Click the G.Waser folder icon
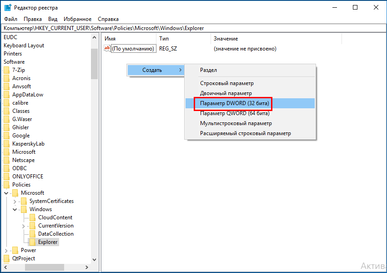The width and height of the screenshot is (387, 273). 7,119
